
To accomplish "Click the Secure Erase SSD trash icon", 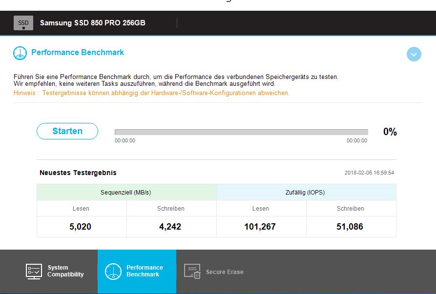I will click(x=192, y=271).
